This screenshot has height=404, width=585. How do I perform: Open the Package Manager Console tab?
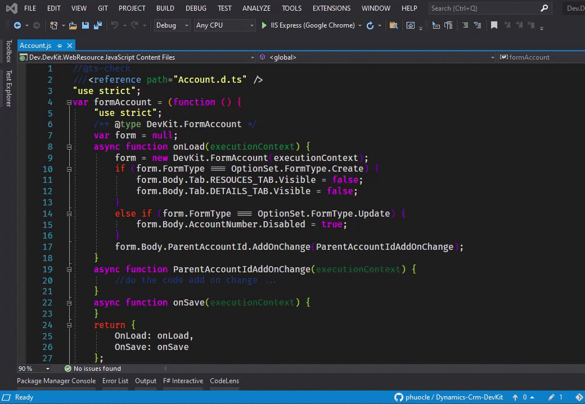[56, 381]
